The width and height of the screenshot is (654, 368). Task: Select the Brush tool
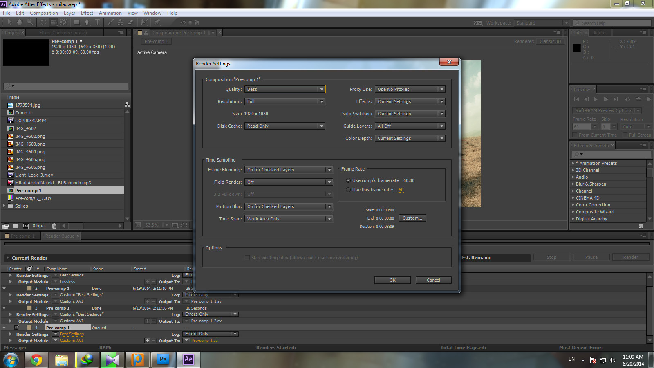pos(110,22)
